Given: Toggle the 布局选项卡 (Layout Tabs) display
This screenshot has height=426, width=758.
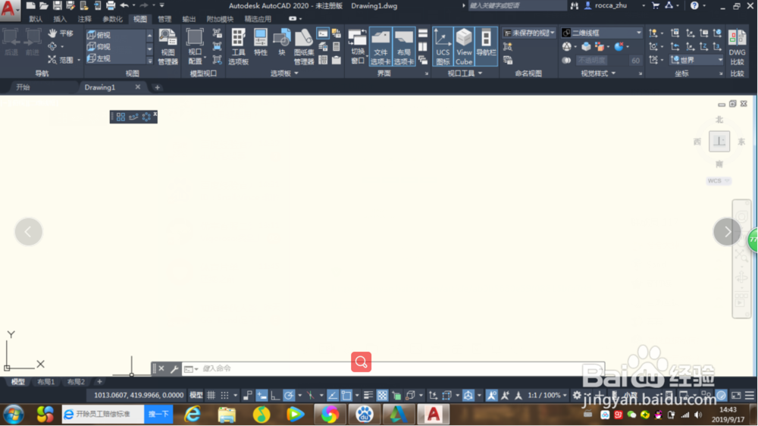Looking at the screenshot, I should click(404, 46).
